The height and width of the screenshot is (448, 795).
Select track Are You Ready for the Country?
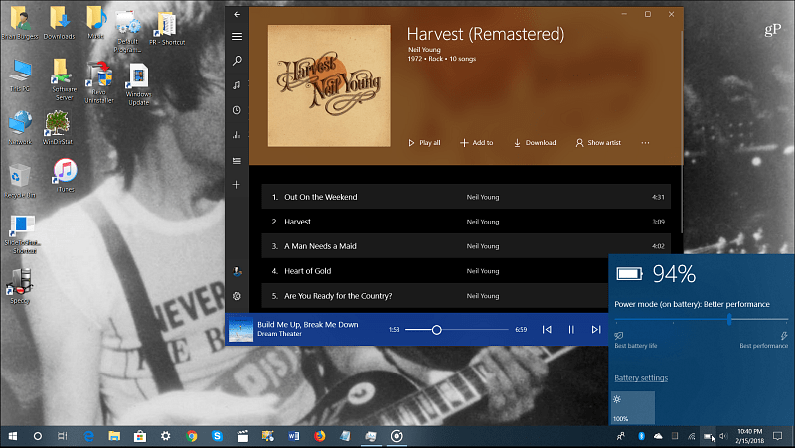coord(436,296)
